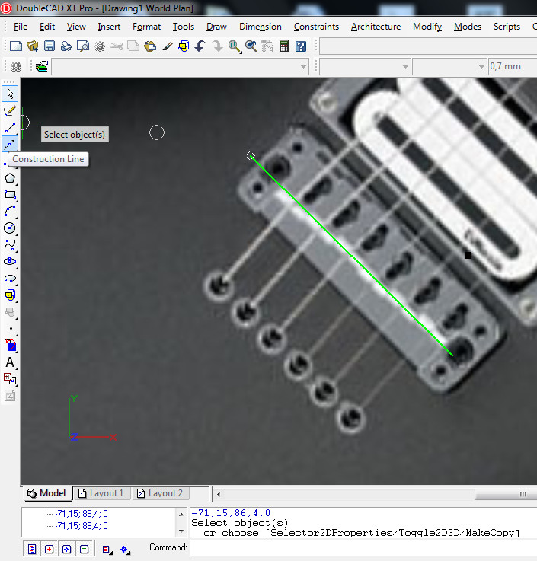Click horizontal scrollbar left arrow

click(219, 494)
